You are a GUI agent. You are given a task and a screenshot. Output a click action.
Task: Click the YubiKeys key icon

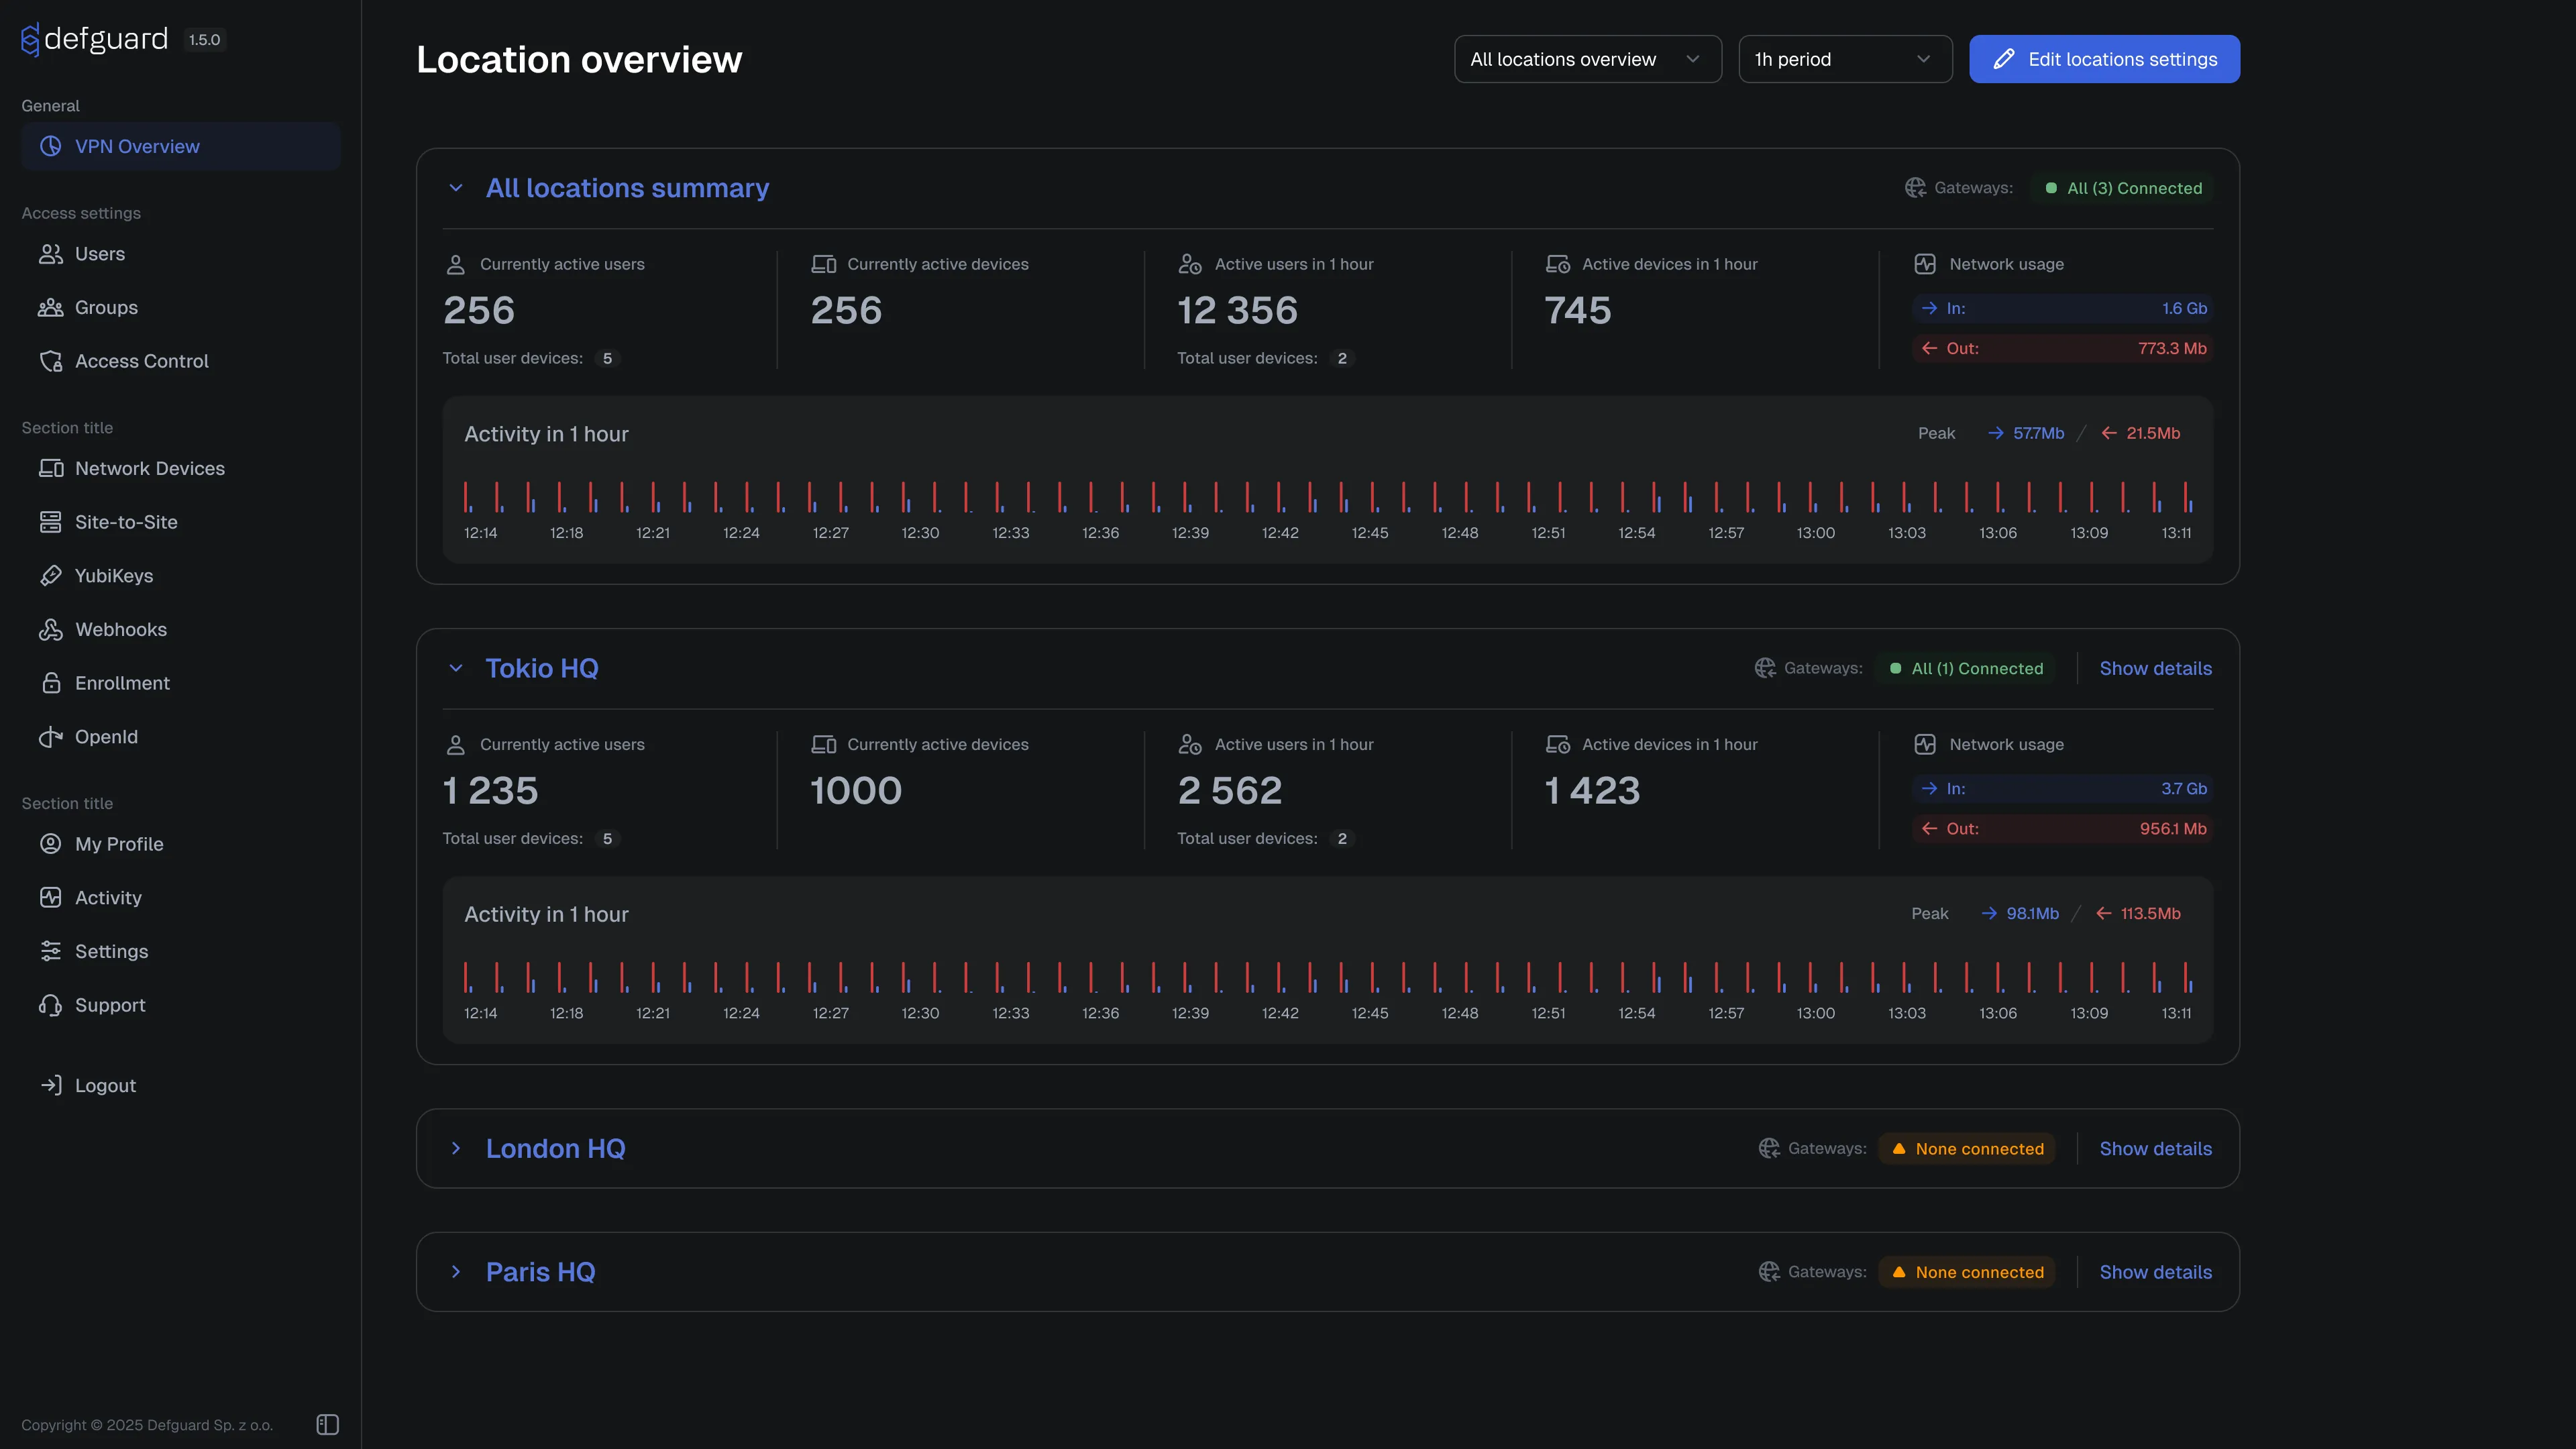pyautogui.click(x=50, y=575)
